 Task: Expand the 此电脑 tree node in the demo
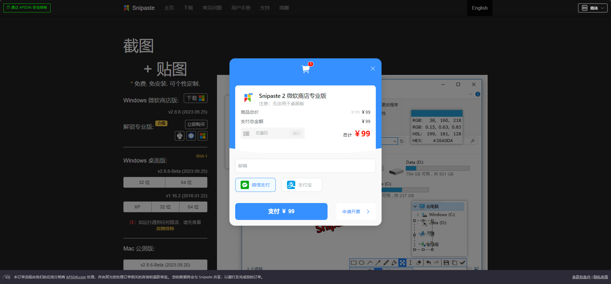[x=415, y=207]
